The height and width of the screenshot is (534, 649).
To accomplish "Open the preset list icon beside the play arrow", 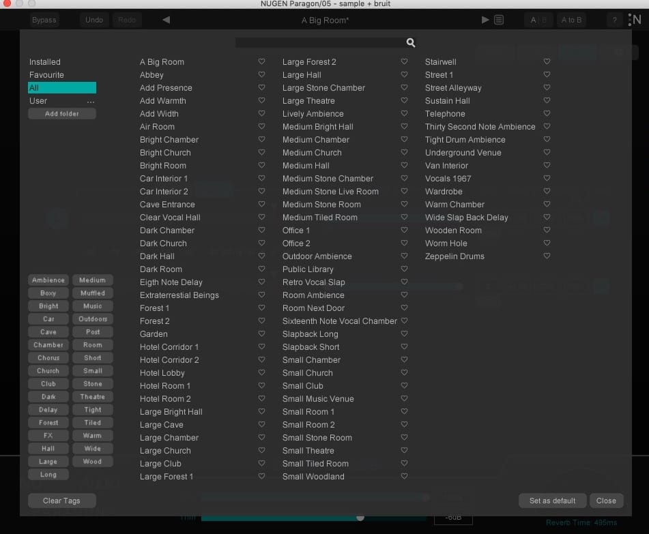I will click(499, 20).
